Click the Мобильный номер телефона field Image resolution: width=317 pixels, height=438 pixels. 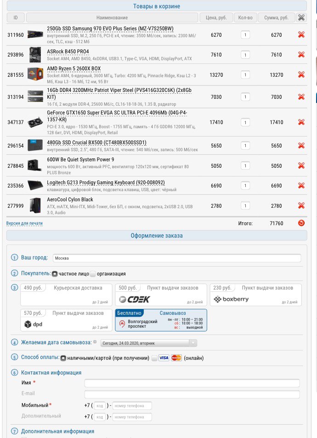point(132,405)
